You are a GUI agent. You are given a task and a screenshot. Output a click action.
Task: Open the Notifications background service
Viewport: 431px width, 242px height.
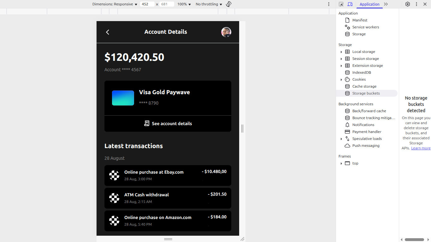pos(363,125)
